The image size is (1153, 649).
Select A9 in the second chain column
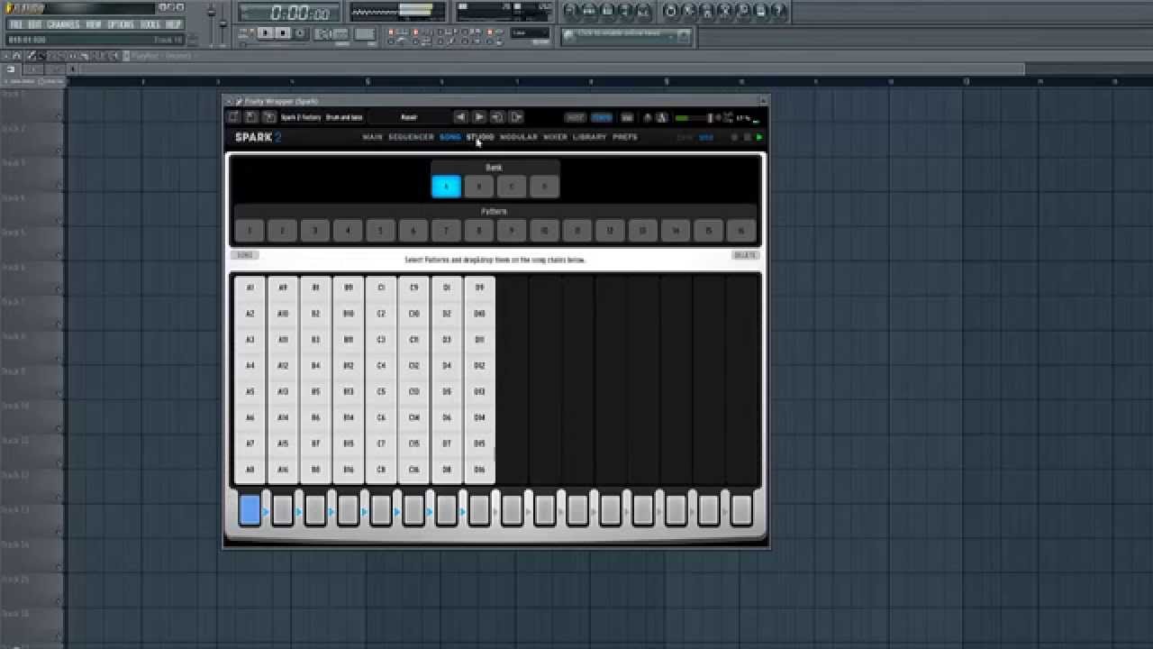[x=282, y=288]
